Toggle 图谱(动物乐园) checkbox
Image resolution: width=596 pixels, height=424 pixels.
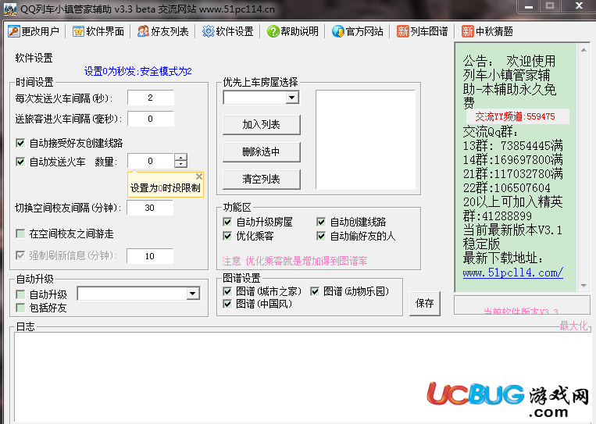pyautogui.click(x=315, y=291)
